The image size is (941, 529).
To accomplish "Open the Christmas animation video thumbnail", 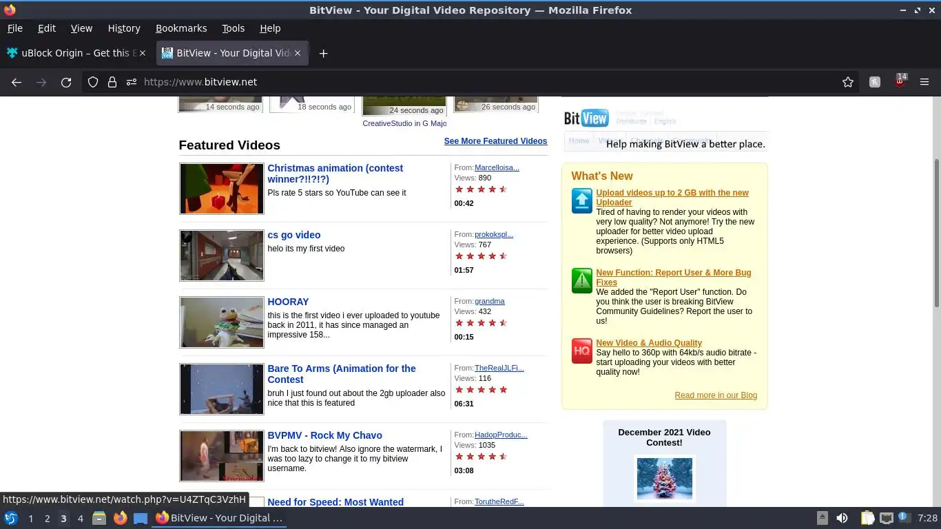I will pos(222,189).
